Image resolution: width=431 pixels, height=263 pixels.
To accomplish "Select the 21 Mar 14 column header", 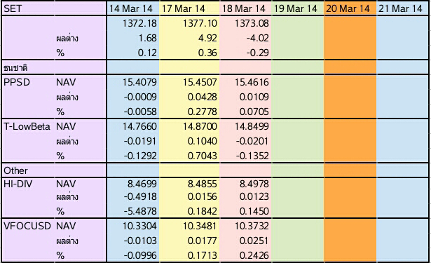I will (x=403, y=8).
